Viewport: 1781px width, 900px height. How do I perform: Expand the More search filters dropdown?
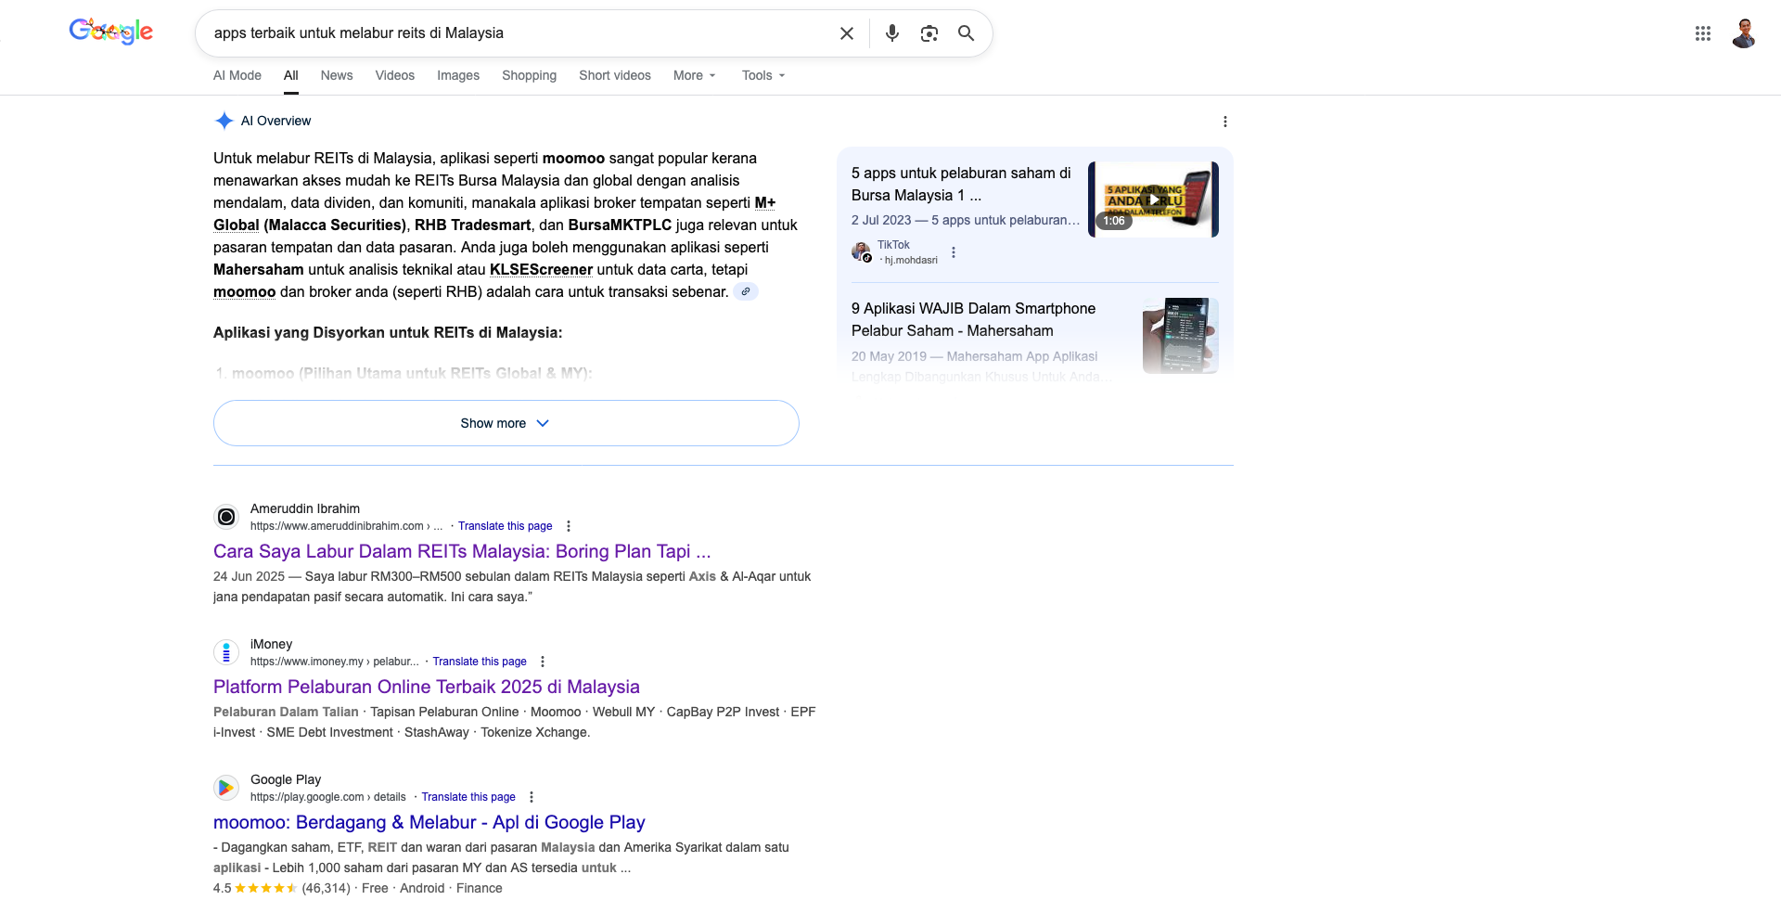click(694, 75)
